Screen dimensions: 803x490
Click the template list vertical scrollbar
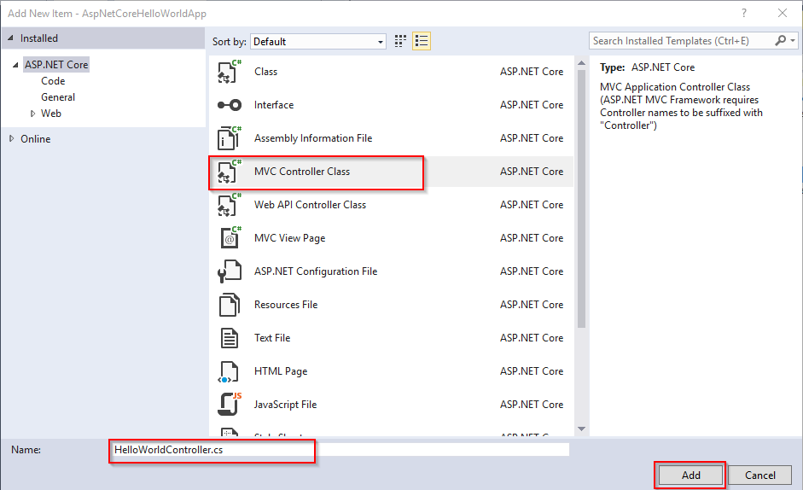point(581,196)
